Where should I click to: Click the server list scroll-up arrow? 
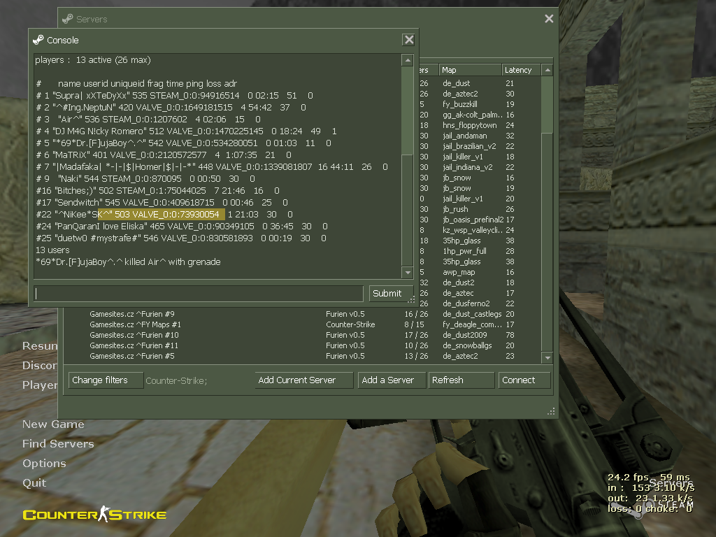tap(547, 70)
